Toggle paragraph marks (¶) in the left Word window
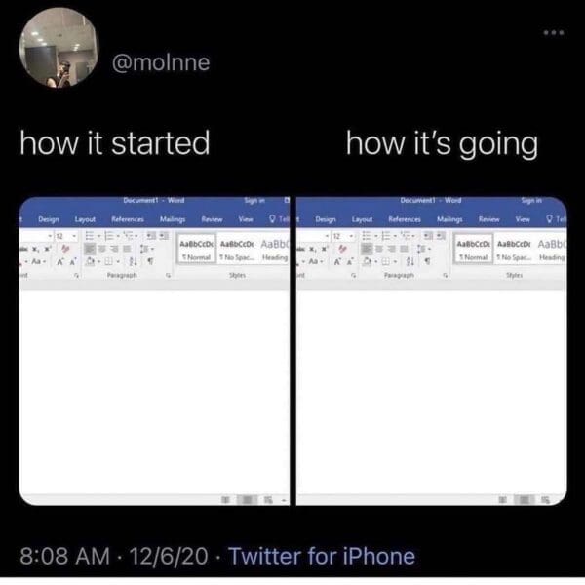 pyautogui.click(x=150, y=261)
